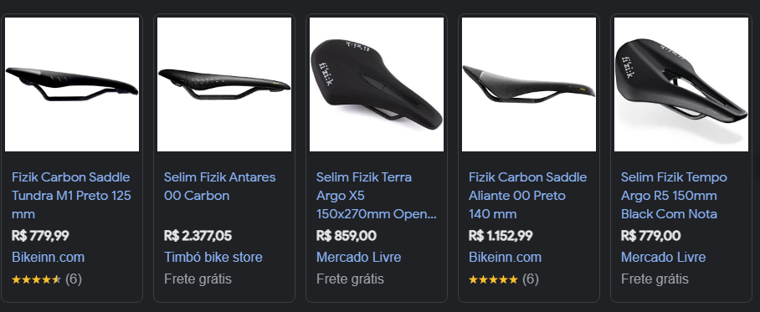Click the Fizik Carbon Saddle Tundra M1 title

(x=71, y=196)
